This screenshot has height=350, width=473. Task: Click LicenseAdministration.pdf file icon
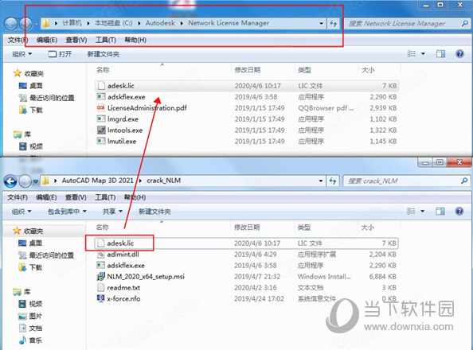(101, 107)
